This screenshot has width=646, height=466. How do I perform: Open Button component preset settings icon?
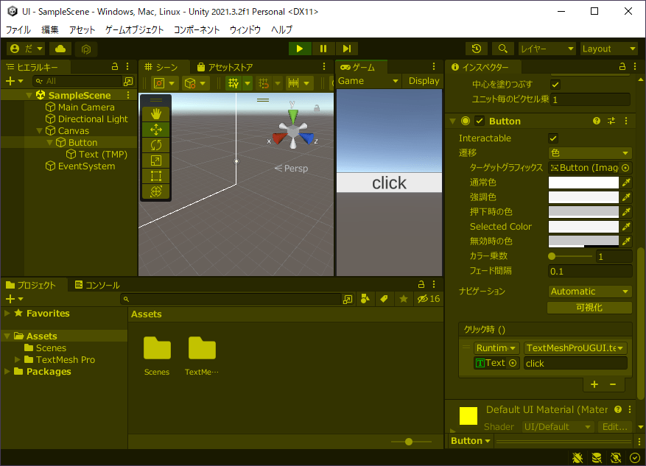pyautogui.click(x=611, y=121)
